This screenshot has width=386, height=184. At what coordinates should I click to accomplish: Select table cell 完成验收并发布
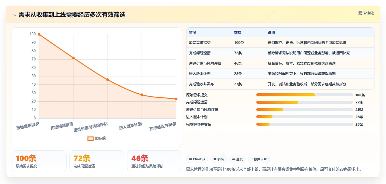click(202, 84)
